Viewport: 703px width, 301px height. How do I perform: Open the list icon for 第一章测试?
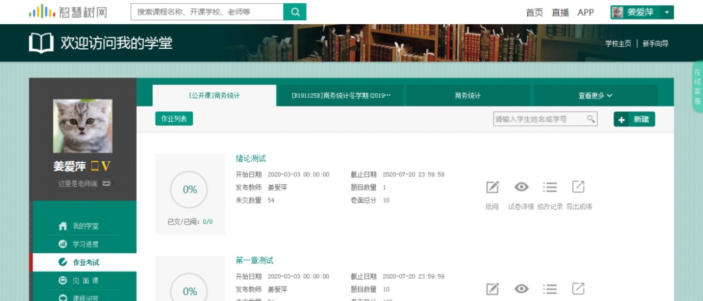550,289
